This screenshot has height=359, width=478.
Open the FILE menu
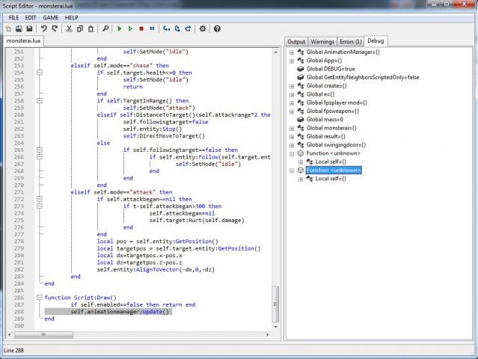(13, 16)
